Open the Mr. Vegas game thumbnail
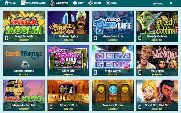The height and width of the screenshot is (113, 181). [157, 61]
